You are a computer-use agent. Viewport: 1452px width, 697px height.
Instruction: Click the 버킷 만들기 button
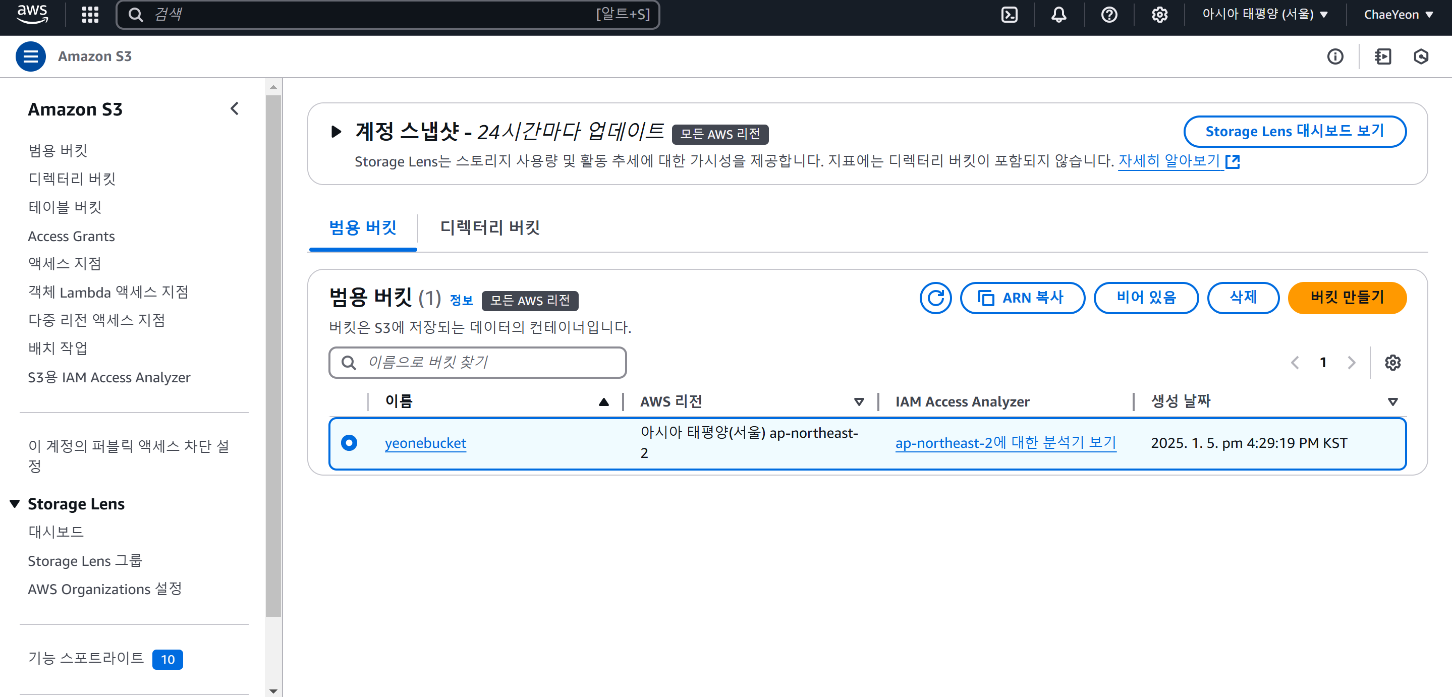1347,298
